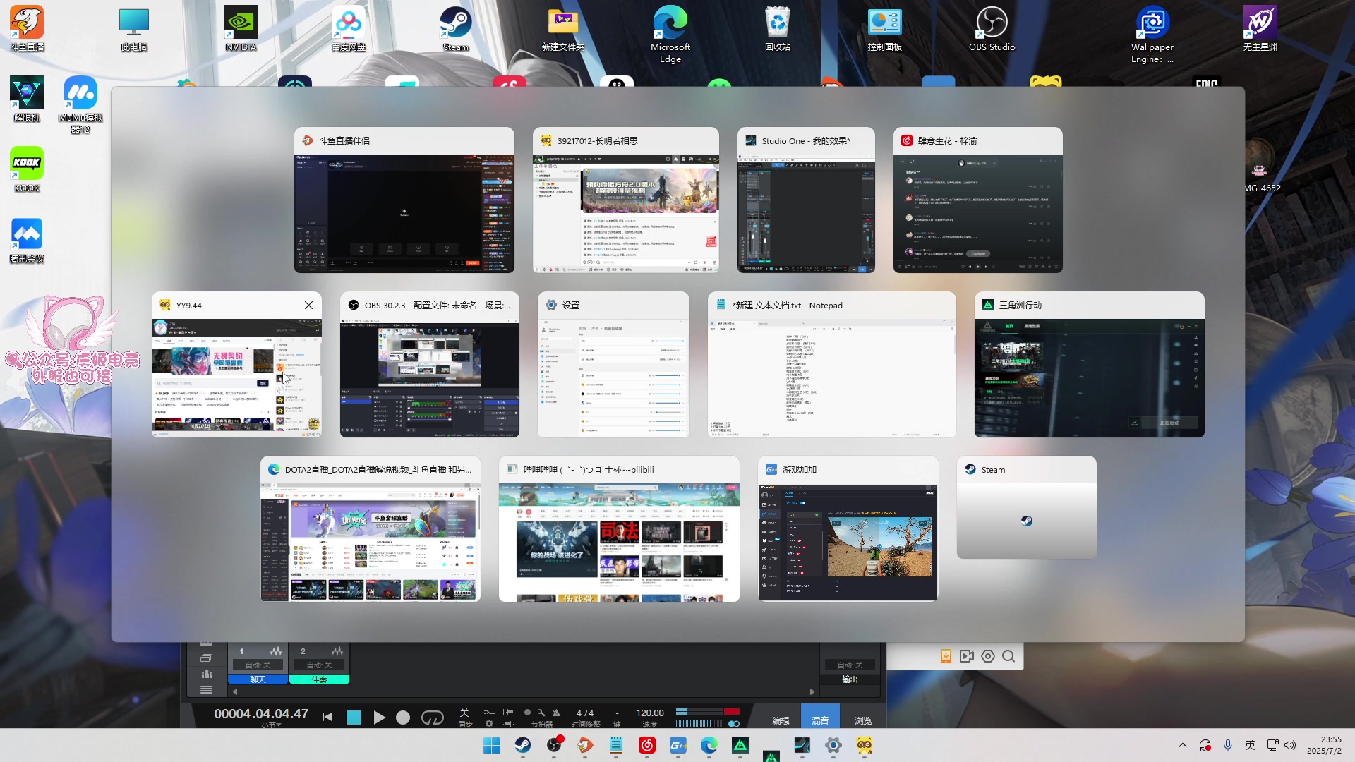Click OBS icon in the taskbar
This screenshot has height=762, width=1355.
coord(554,745)
